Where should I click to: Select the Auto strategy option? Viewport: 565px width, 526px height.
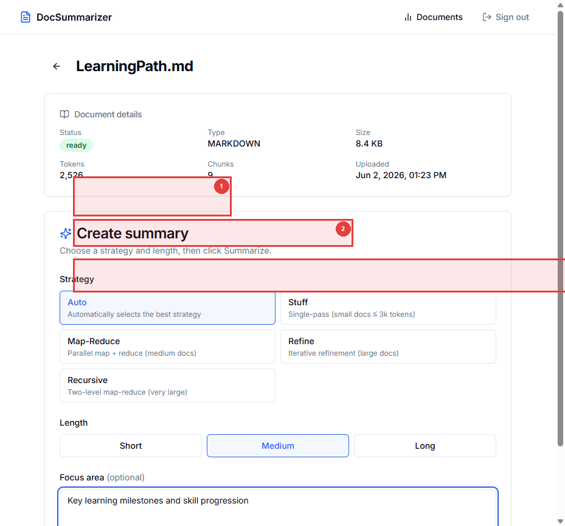tap(168, 308)
